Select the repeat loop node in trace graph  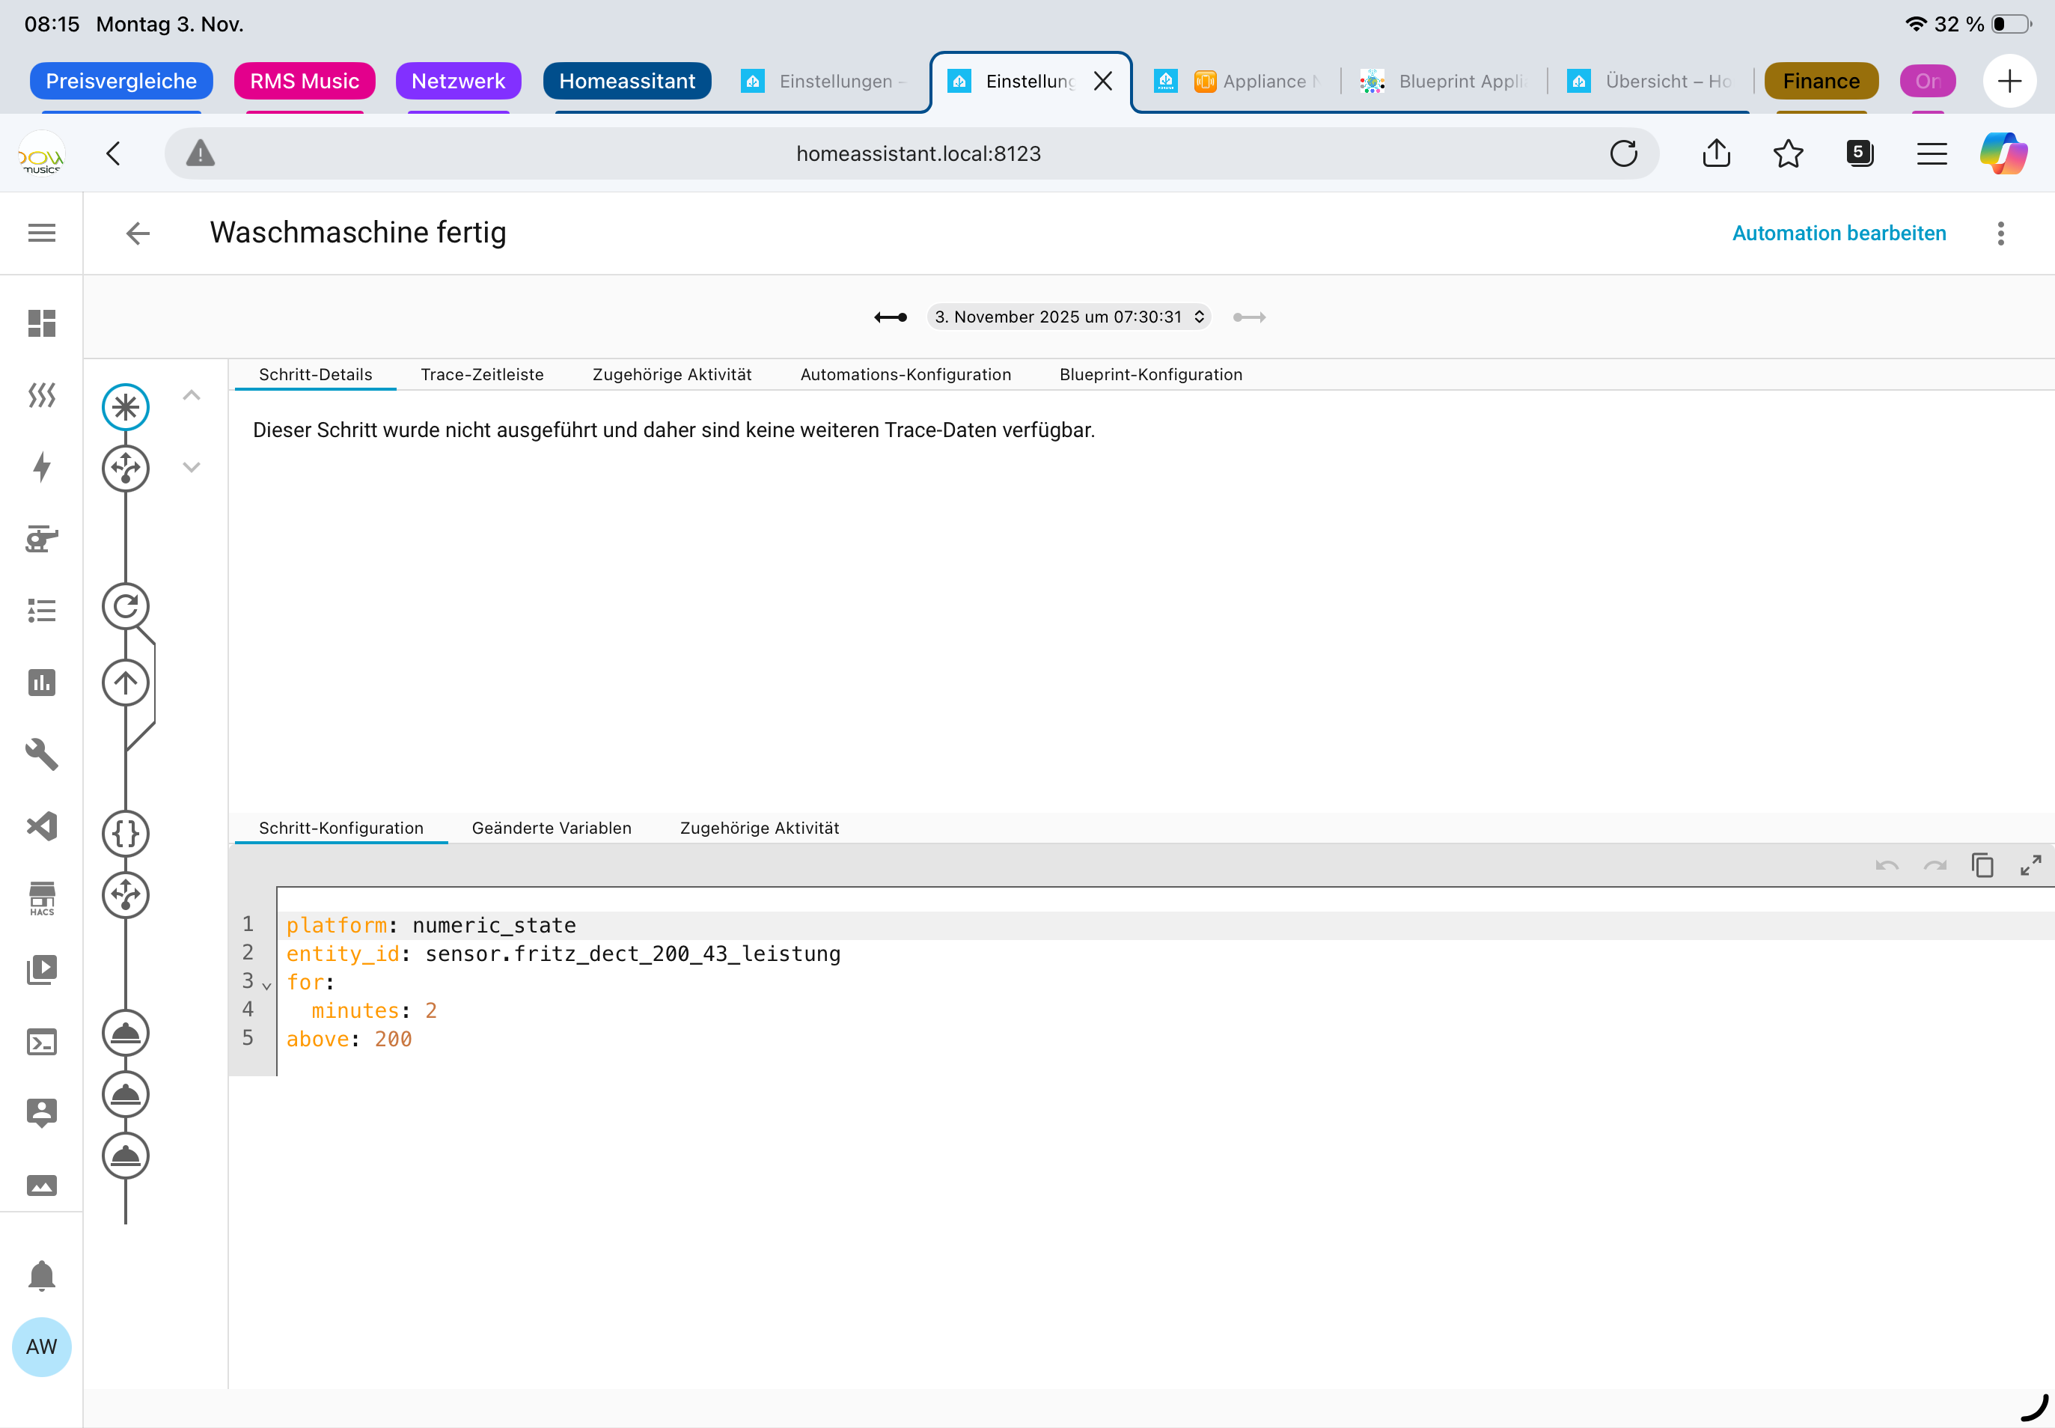125,608
